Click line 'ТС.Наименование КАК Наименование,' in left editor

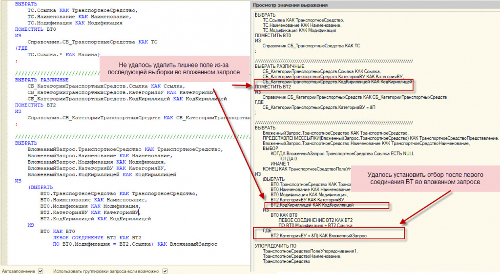[79, 17]
